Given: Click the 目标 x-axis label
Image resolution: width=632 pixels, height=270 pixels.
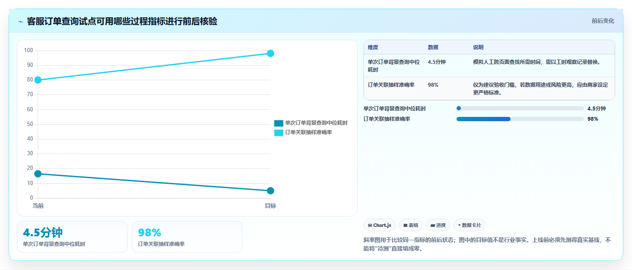Looking at the screenshot, I should point(271,206).
